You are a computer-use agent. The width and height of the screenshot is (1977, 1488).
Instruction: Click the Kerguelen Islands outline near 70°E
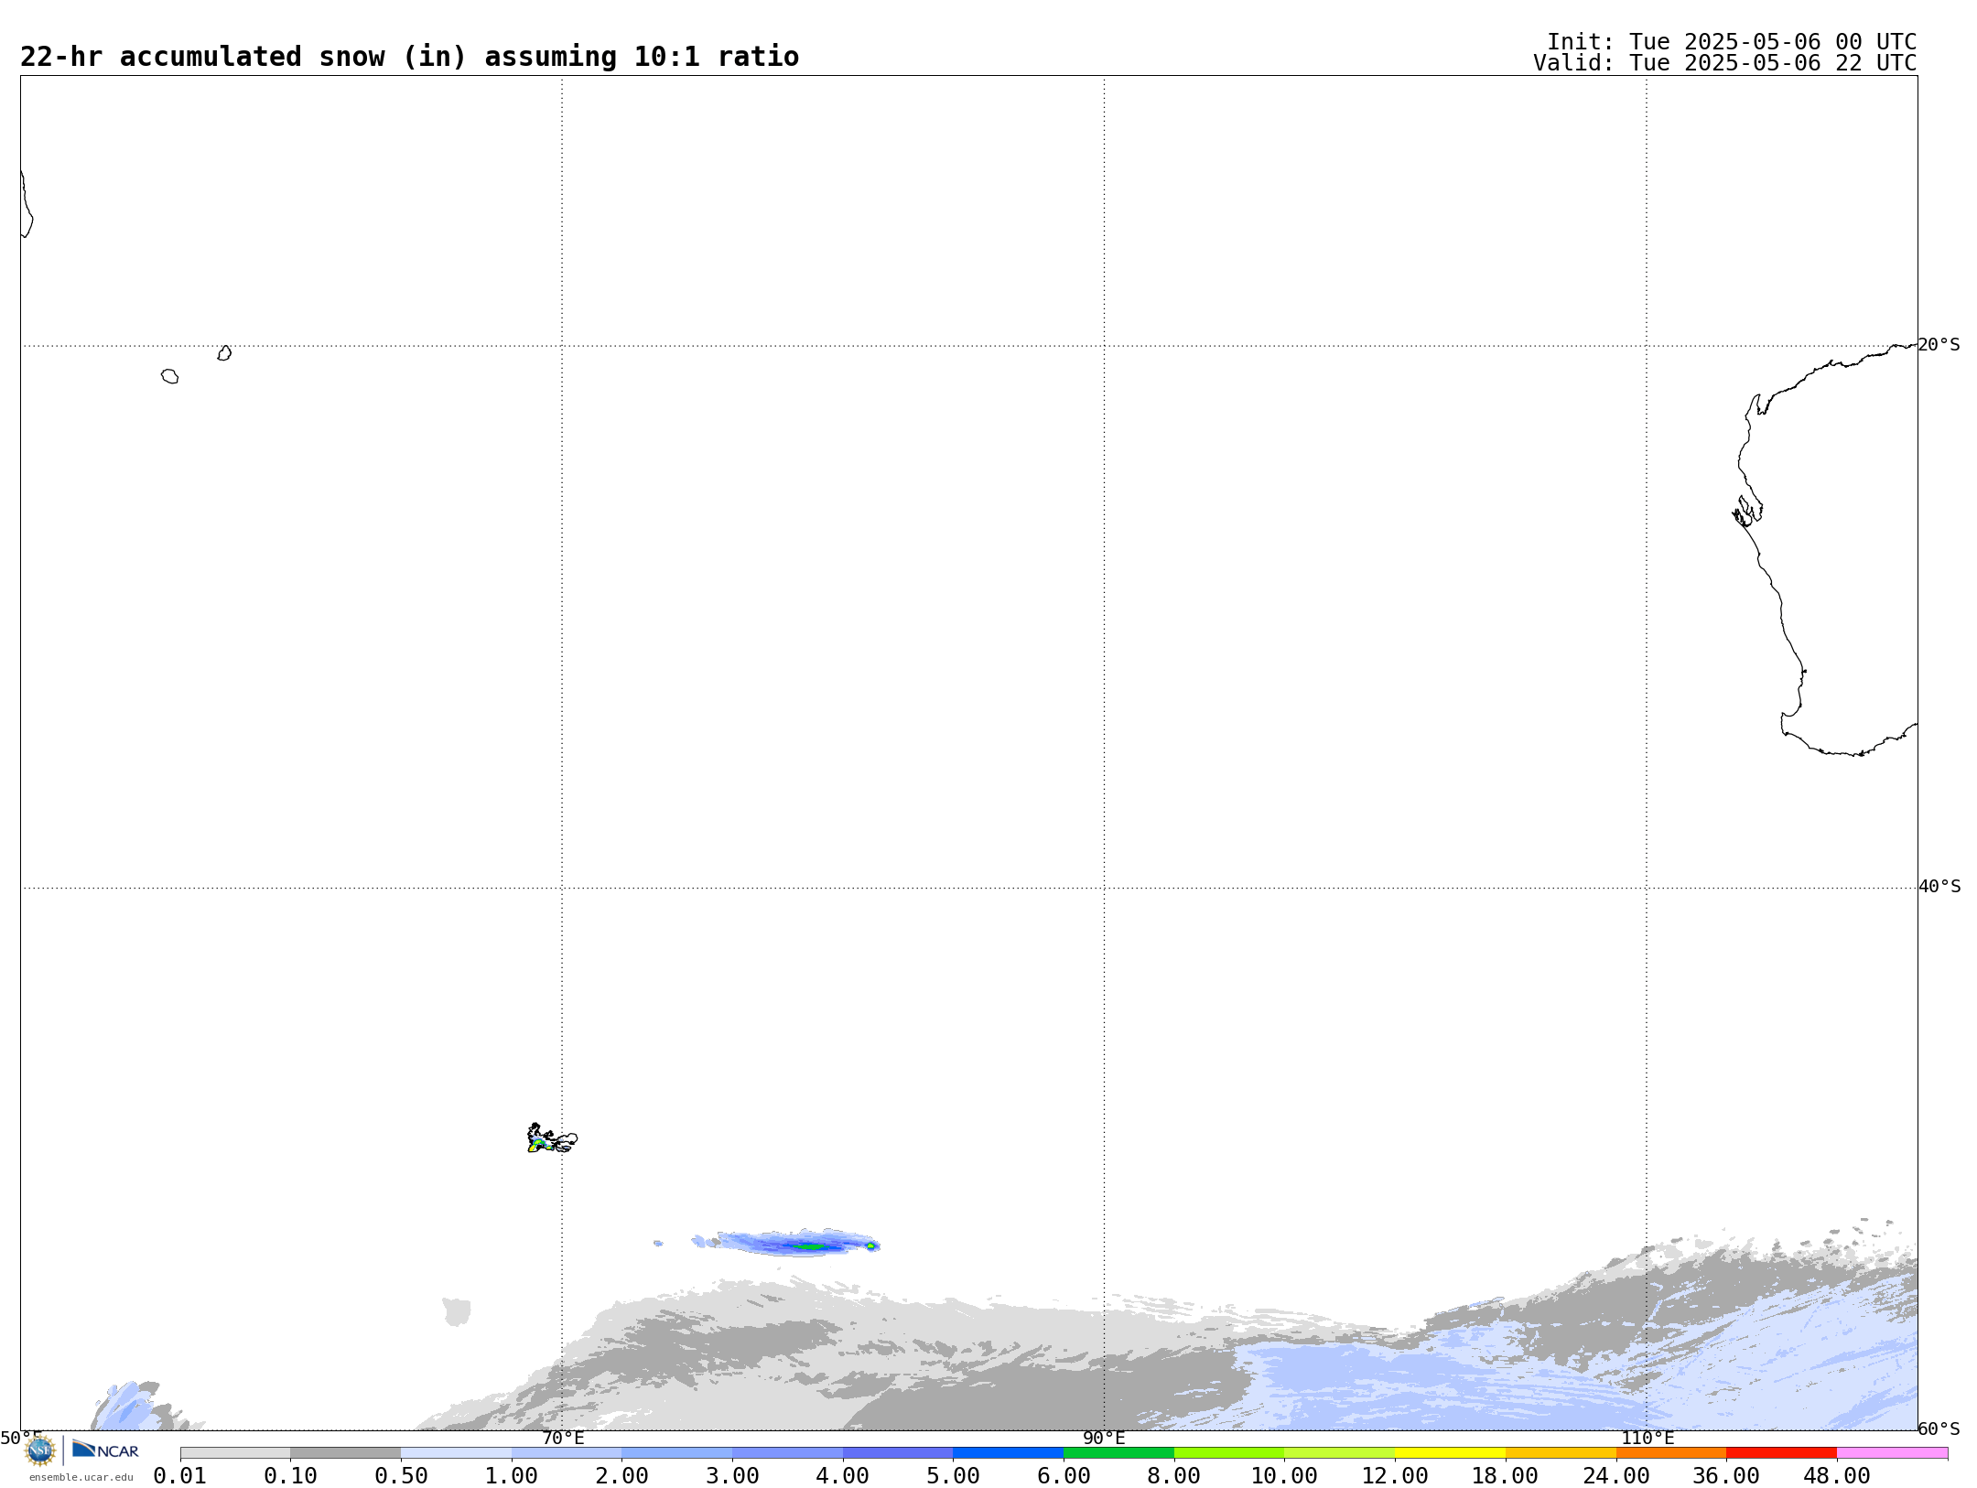[552, 1138]
